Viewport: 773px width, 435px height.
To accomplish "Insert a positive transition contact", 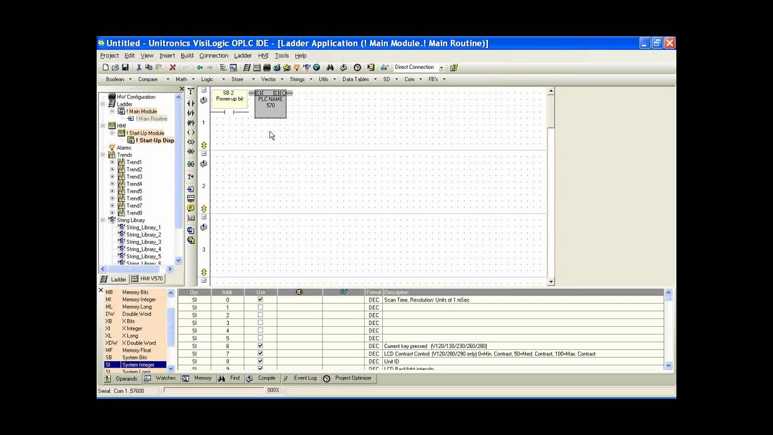I will point(191,123).
